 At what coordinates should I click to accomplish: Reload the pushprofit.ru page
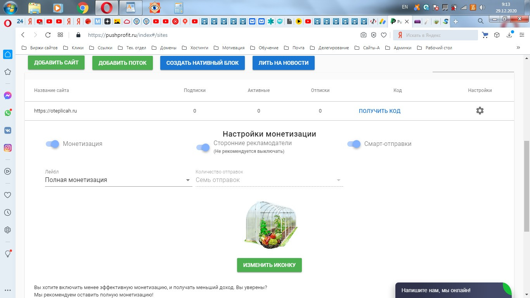48,35
